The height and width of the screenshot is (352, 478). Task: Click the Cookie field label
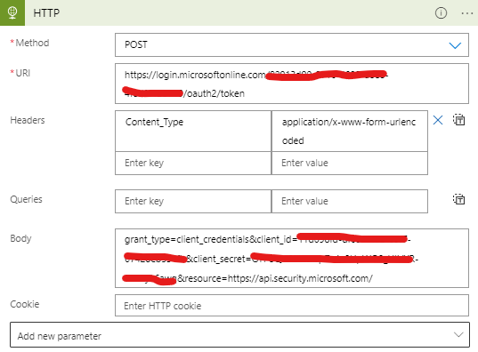pyautogui.click(x=25, y=304)
